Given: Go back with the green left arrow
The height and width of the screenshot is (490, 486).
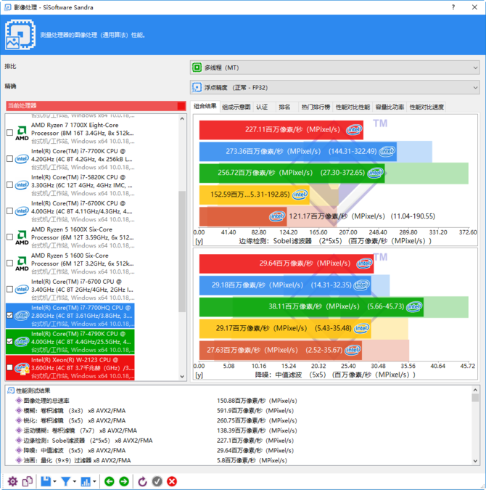Looking at the screenshot, I should (x=110, y=481).
